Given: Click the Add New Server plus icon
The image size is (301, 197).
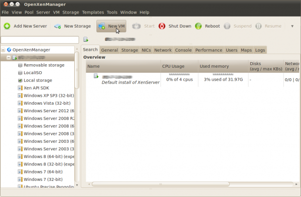Looking at the screenshot, I should (x=7, y=26).
